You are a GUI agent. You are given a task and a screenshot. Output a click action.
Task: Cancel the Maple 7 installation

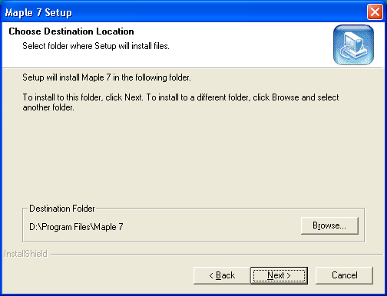pos(344,275)
